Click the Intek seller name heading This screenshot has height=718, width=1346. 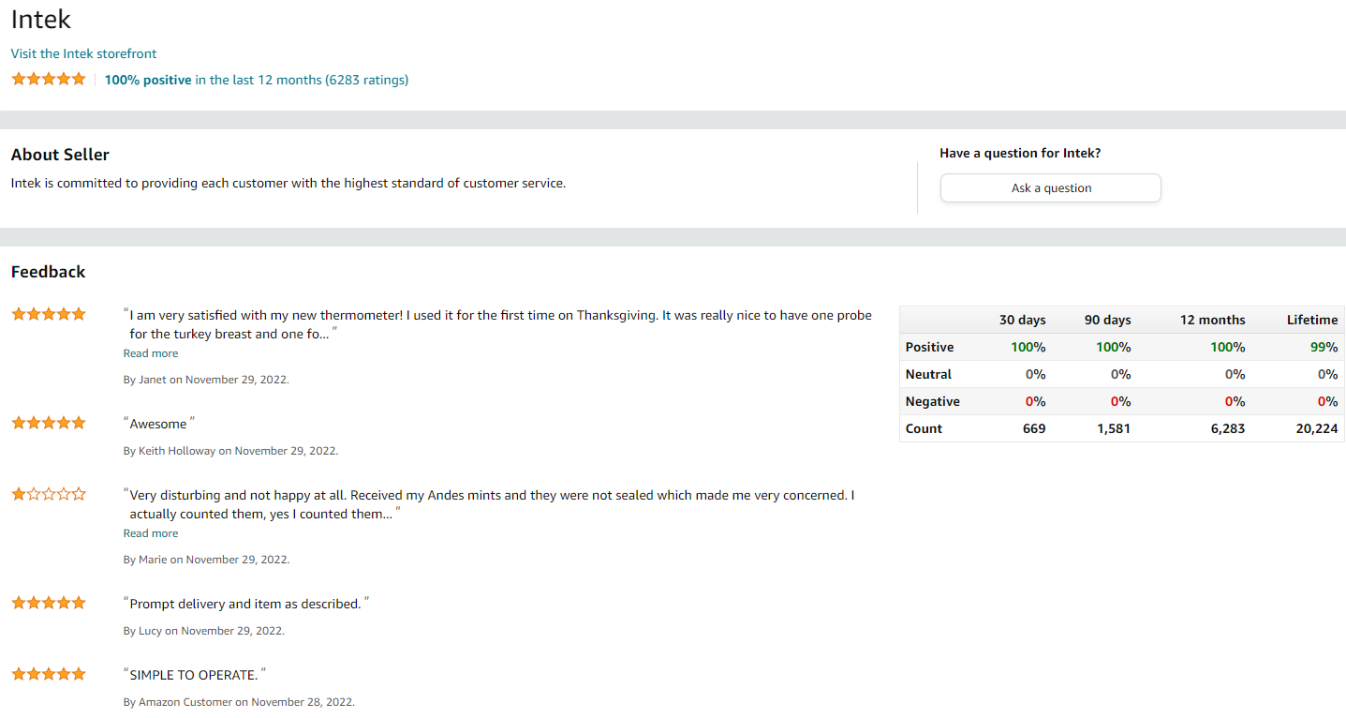(x=41, y=19)
